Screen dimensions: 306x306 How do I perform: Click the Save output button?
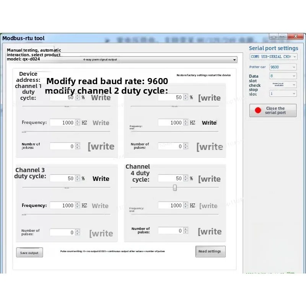(29, 252)
